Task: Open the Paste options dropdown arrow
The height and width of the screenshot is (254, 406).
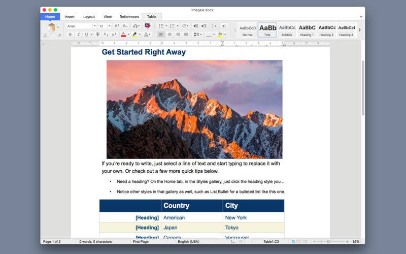Action: coord(58,27)
